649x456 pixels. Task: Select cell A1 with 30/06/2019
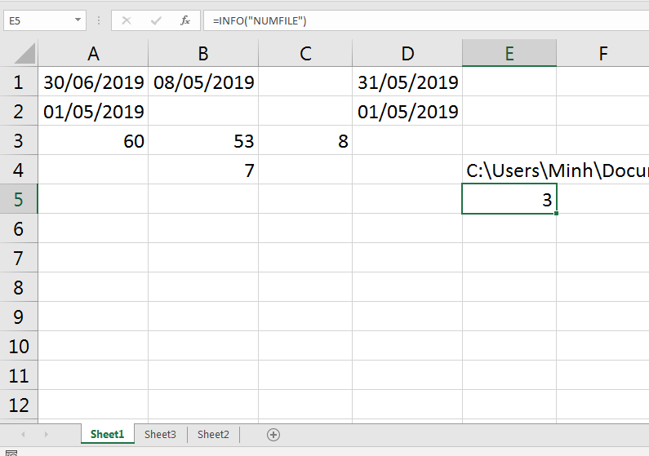pos(93,82)
